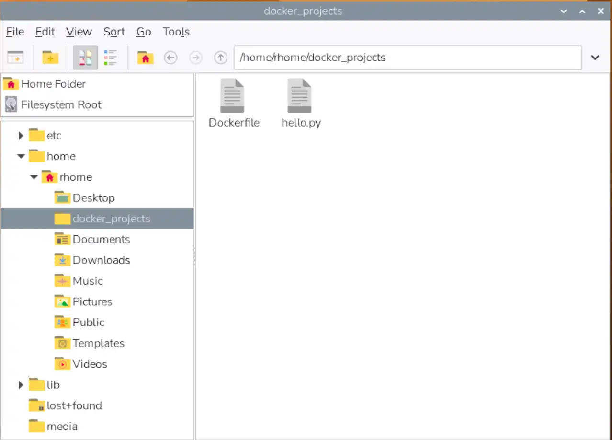Select the etc folder in tree
The image size is (612, 440).
[x=45, y=136]
